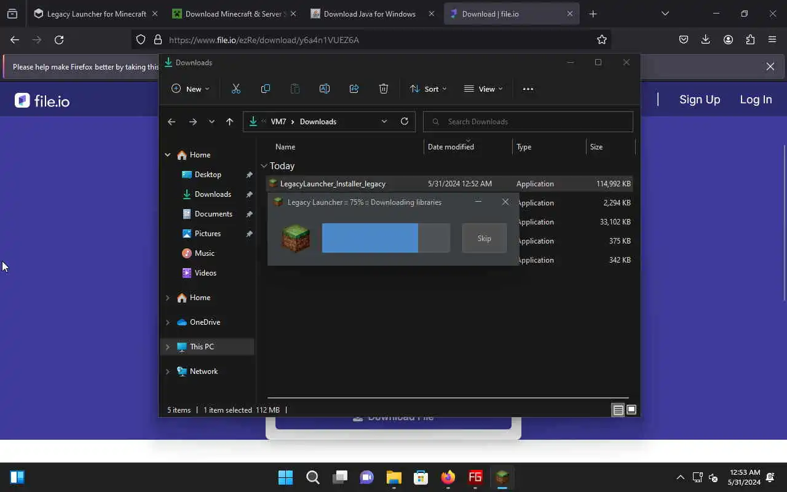
Task: Collapse the Today file group
Action: click(264, 166)
